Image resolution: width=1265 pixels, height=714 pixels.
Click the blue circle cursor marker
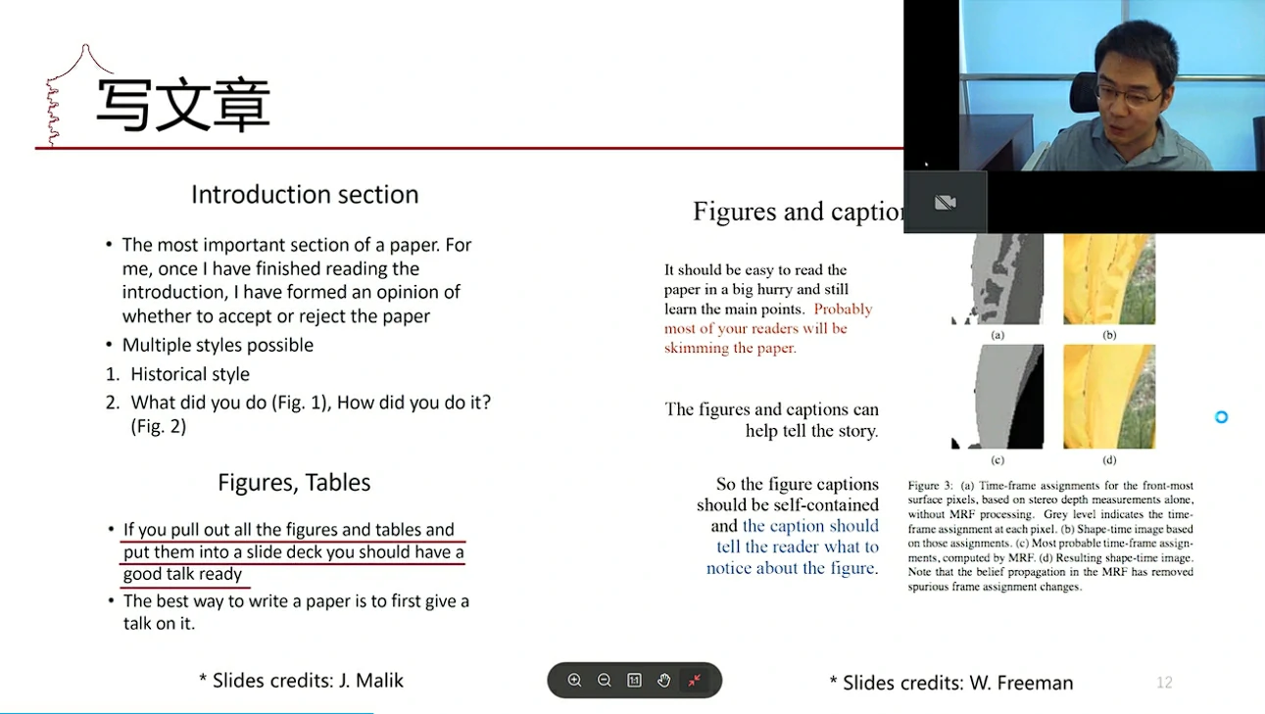[x=1221, y=417]
